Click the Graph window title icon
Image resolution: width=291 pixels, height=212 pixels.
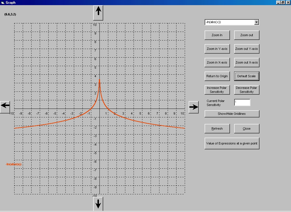3,3
